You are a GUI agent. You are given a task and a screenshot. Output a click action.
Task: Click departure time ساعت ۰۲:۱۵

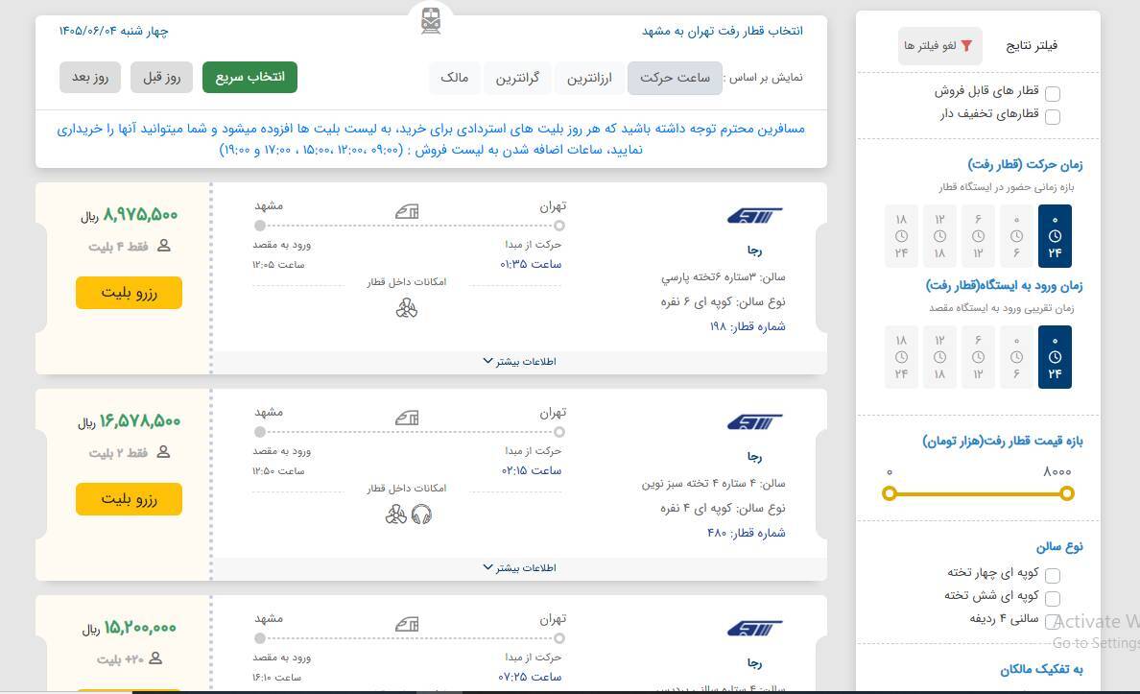(531, 470)
